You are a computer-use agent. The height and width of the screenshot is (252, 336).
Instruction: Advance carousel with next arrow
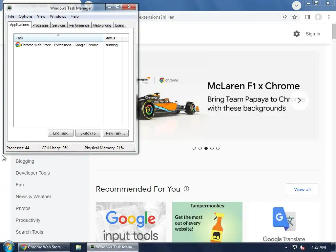pos(299,100)
